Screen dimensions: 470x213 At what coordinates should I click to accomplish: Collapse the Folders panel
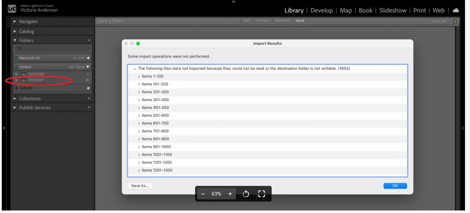coord(15,40)
